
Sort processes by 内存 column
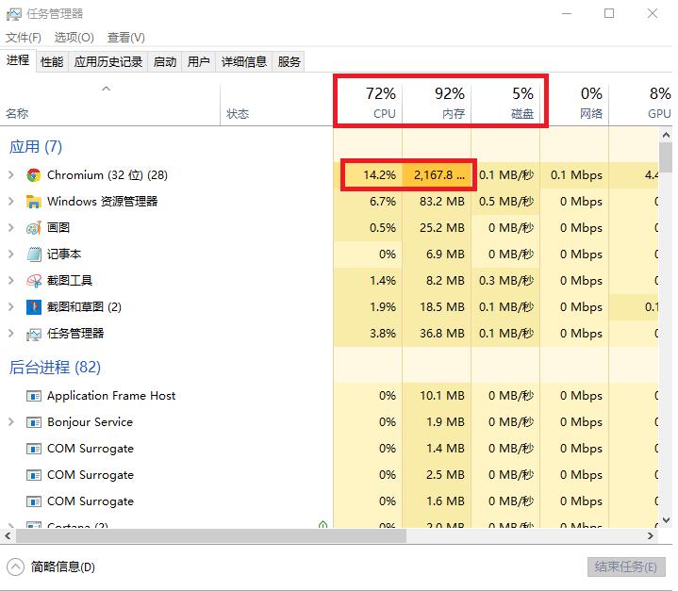pyautogui.click(x=437, y=104)
